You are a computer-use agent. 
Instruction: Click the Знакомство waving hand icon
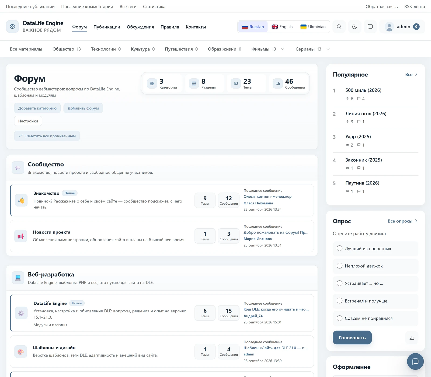click(21, 200)
